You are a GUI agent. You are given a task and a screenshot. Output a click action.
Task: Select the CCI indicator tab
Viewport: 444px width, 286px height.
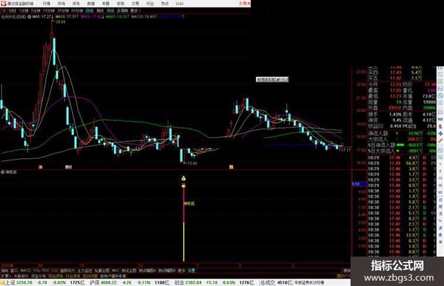[55, 271]
